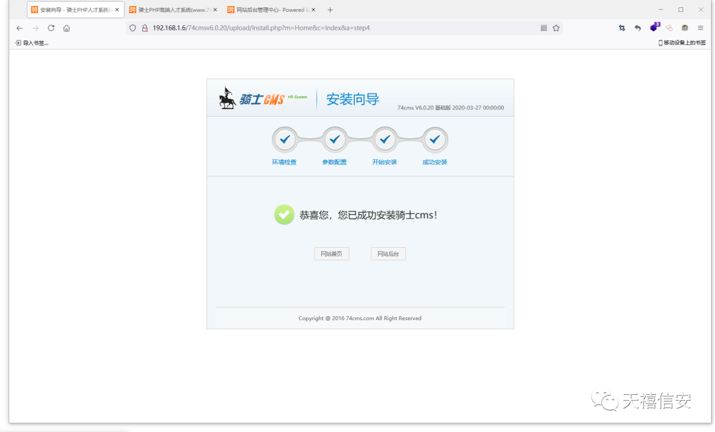Select the 环境检查 step circle
The height and width of the screenshot is (432, 715).
(x=285, y=140)
